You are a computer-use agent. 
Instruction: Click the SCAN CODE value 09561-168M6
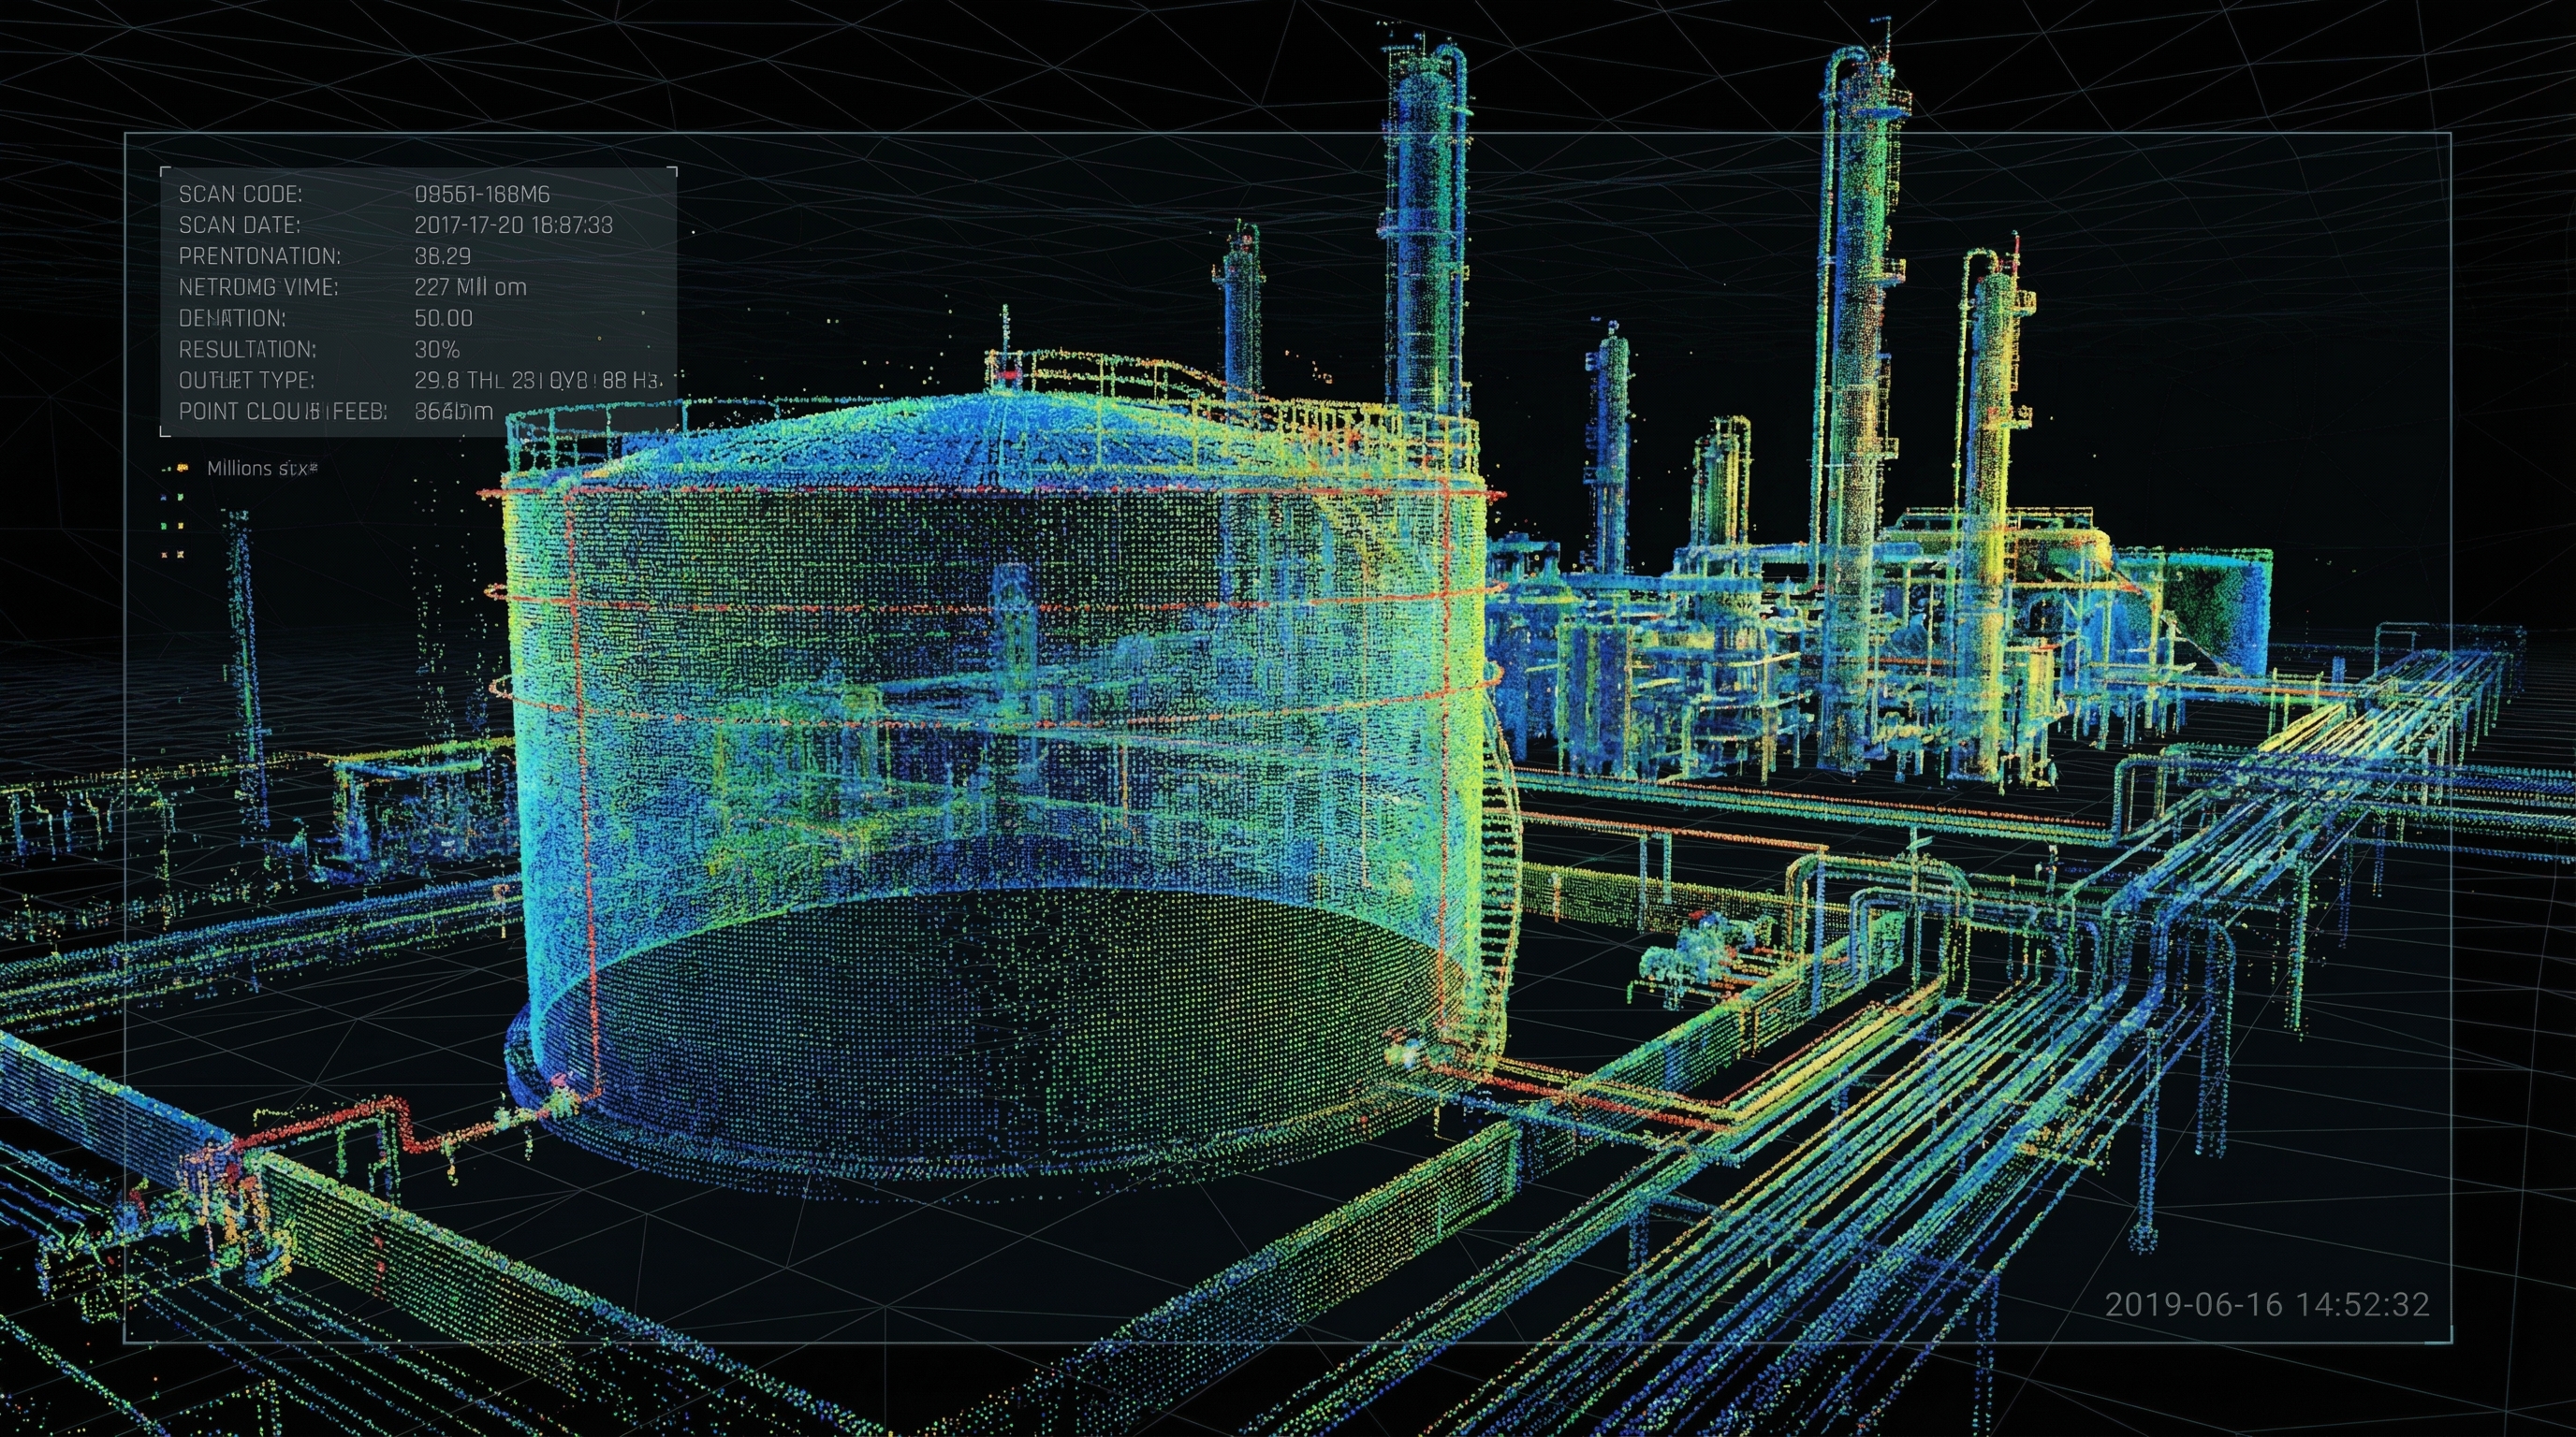coord(483,195)
